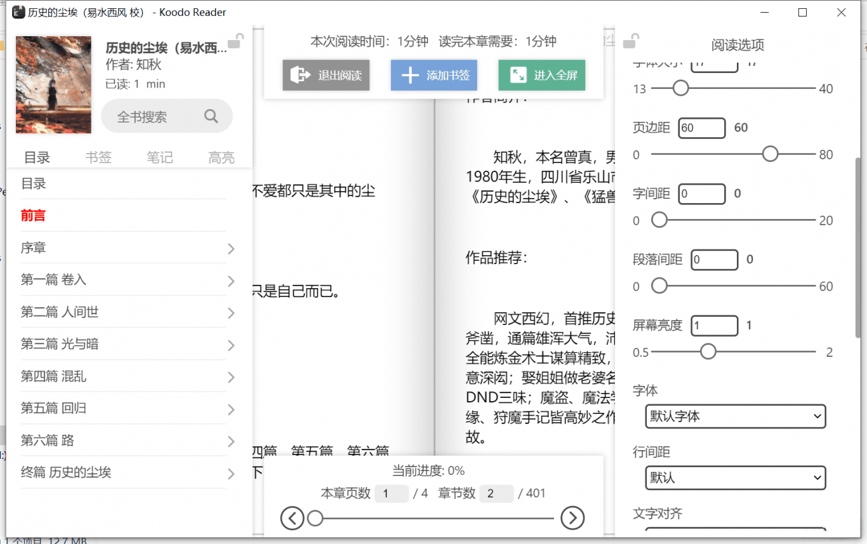The image size is (867, 544).
Task: Click the 页边距 slider handle
Action: [x=770, y=154]
